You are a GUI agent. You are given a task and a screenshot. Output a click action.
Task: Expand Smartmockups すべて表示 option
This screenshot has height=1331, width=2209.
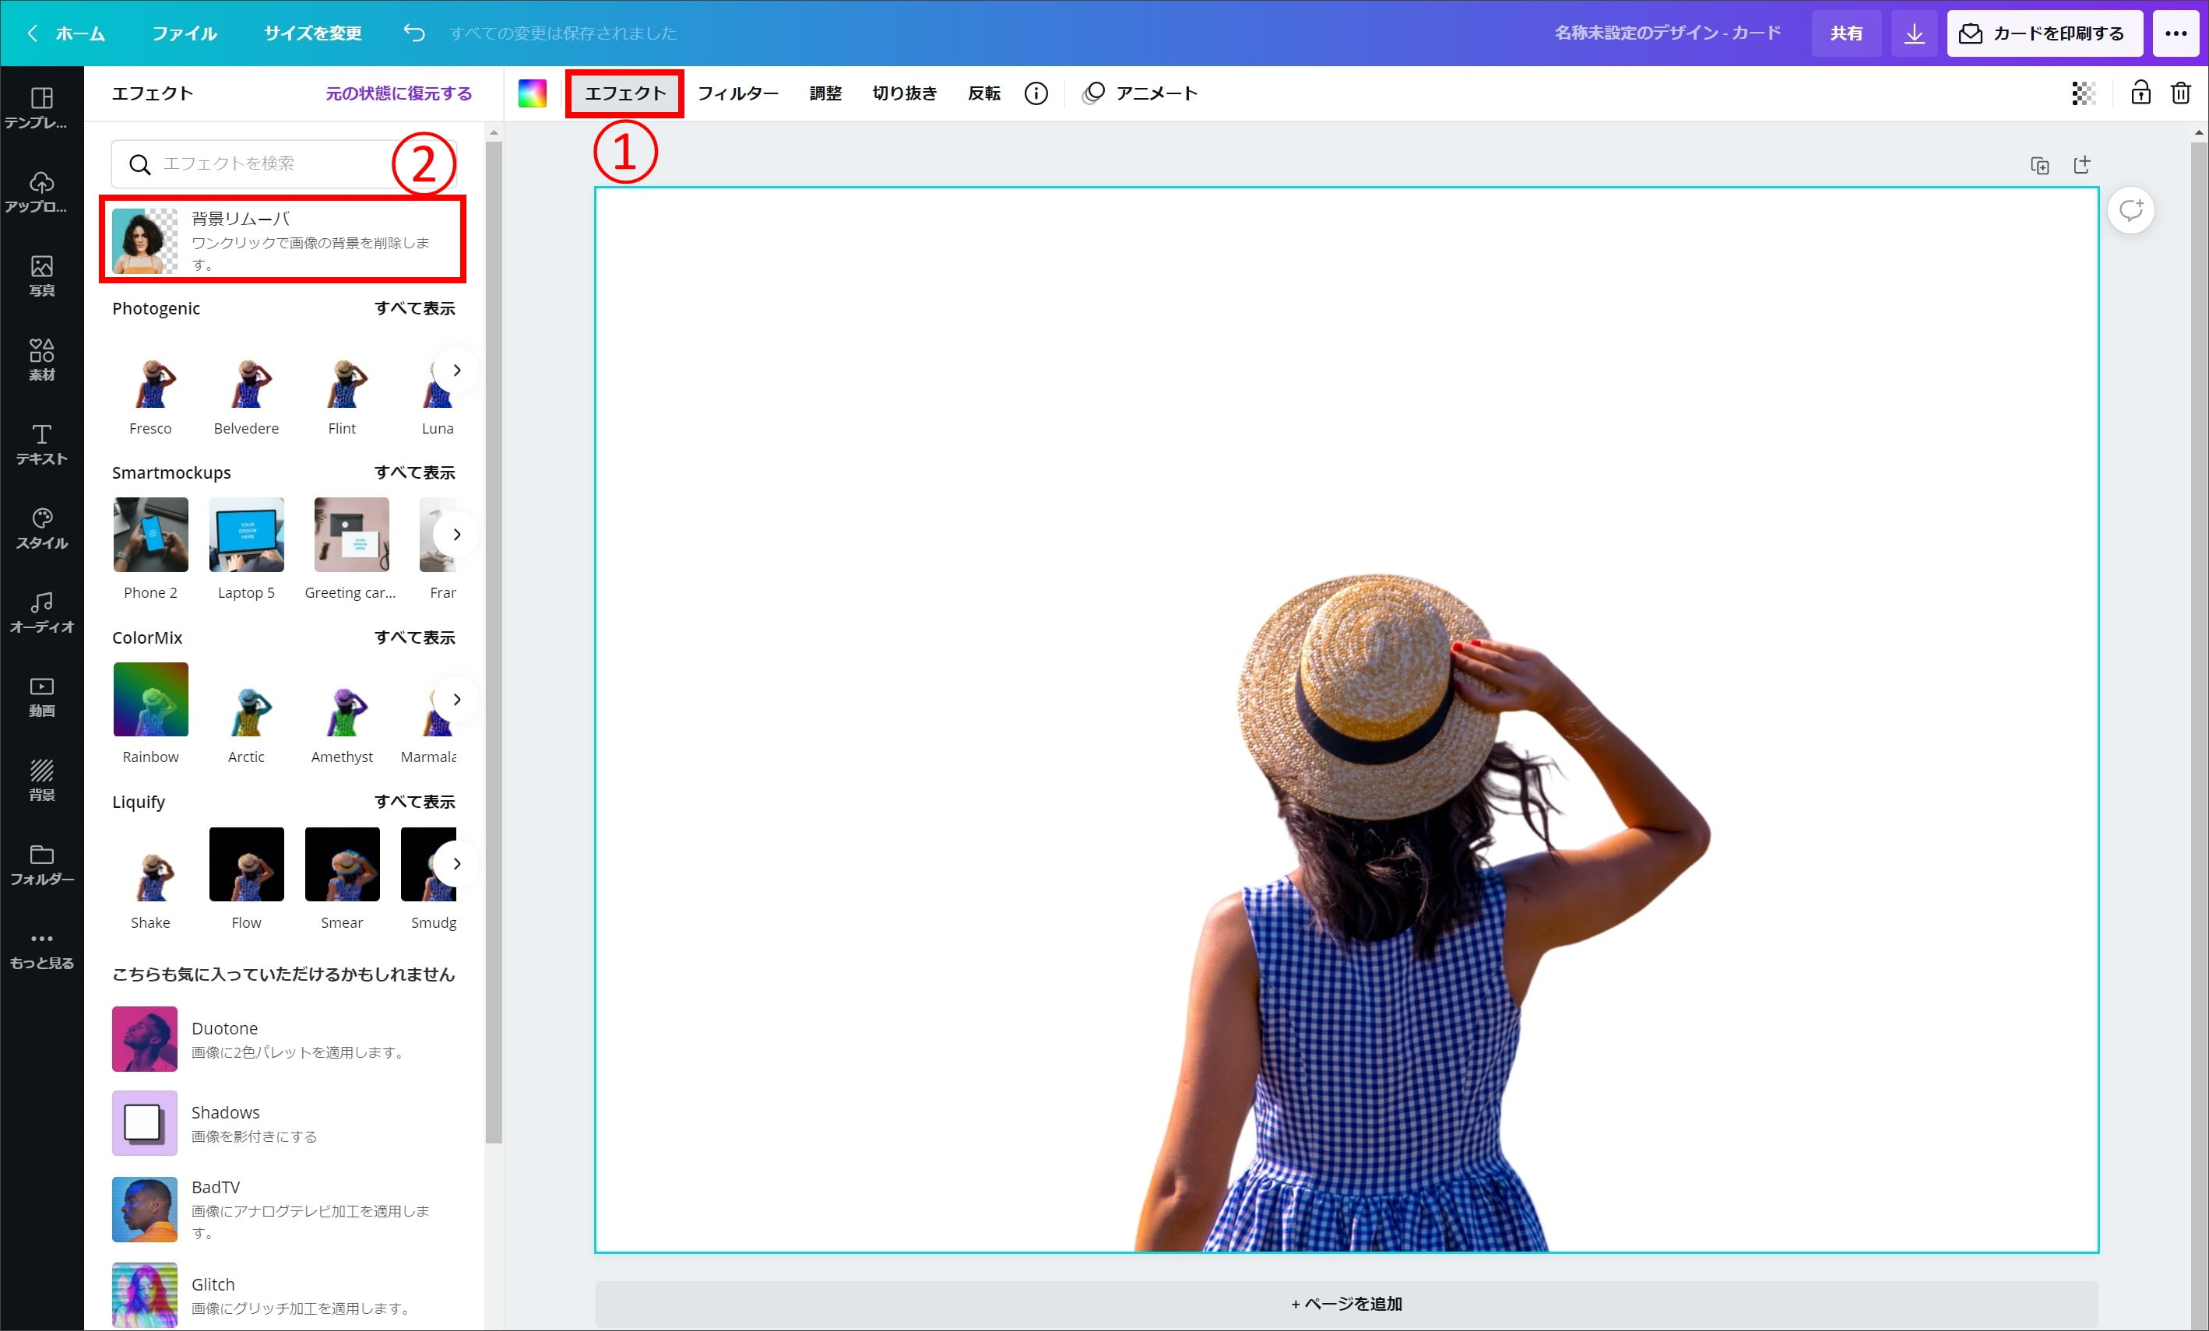[x=415, y=473]
